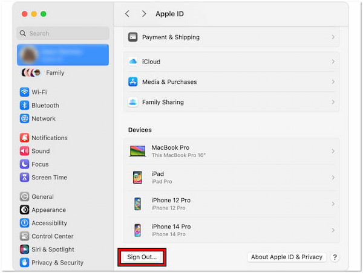
Task: Click 'This MacBook Pro 16"' subtitle
Action: pyautogui.click(x=178, y=155)
